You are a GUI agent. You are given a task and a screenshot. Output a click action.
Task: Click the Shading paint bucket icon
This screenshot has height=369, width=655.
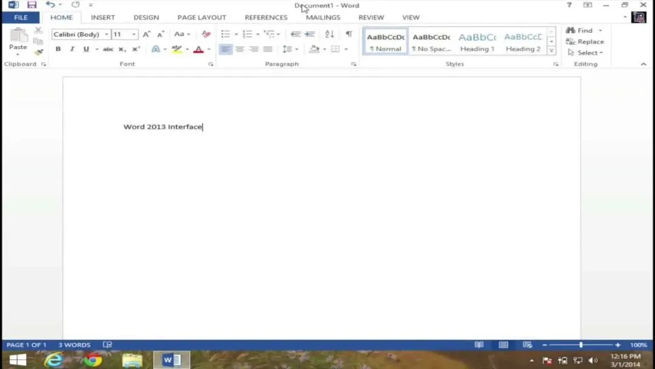click(315, 49)
